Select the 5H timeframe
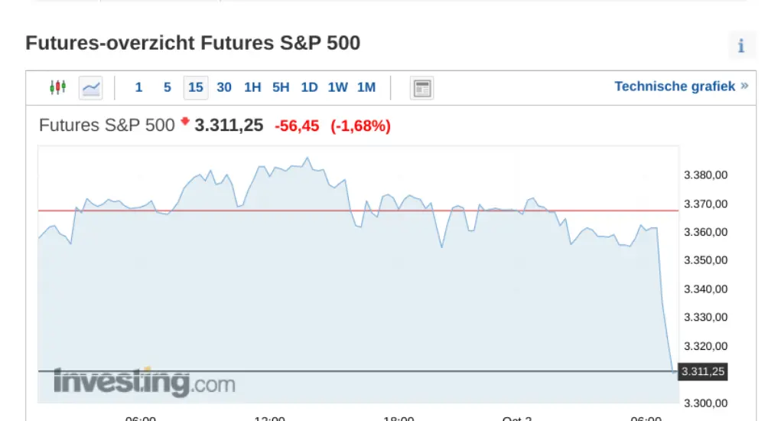The height and width of the screenshot is (421, 768). (x=281, y=88)
